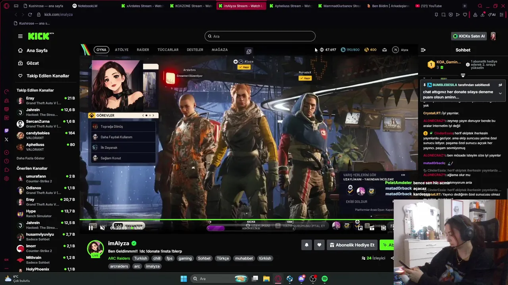
Task: Click the Turkish tag
Action: click(140, 258)
